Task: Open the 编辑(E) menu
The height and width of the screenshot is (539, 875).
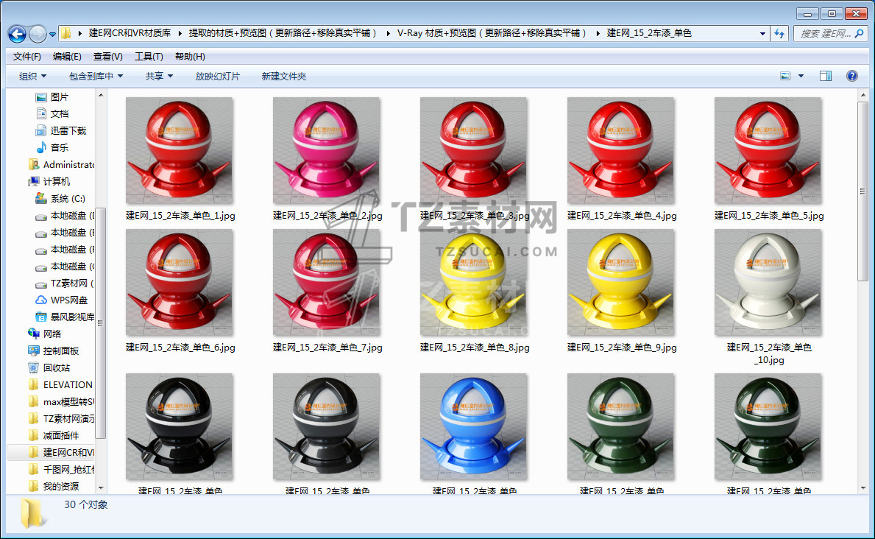Action: [x=67, y=57]
